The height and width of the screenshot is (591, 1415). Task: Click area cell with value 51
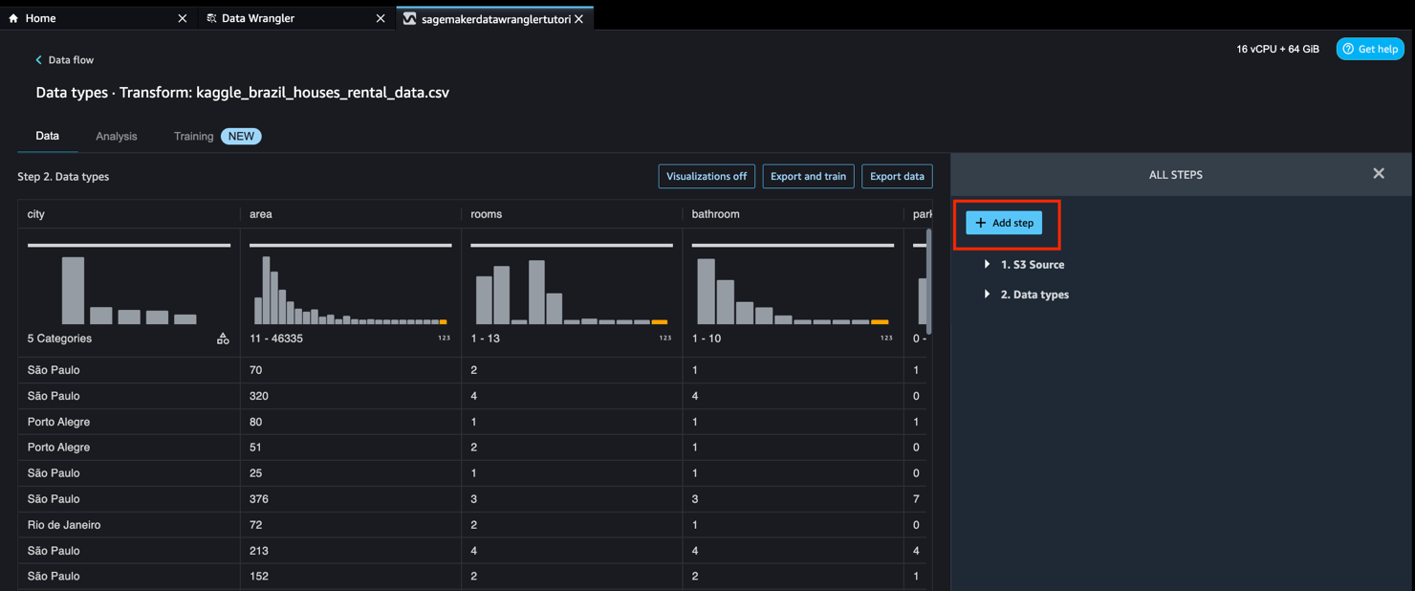coord(350,448)
